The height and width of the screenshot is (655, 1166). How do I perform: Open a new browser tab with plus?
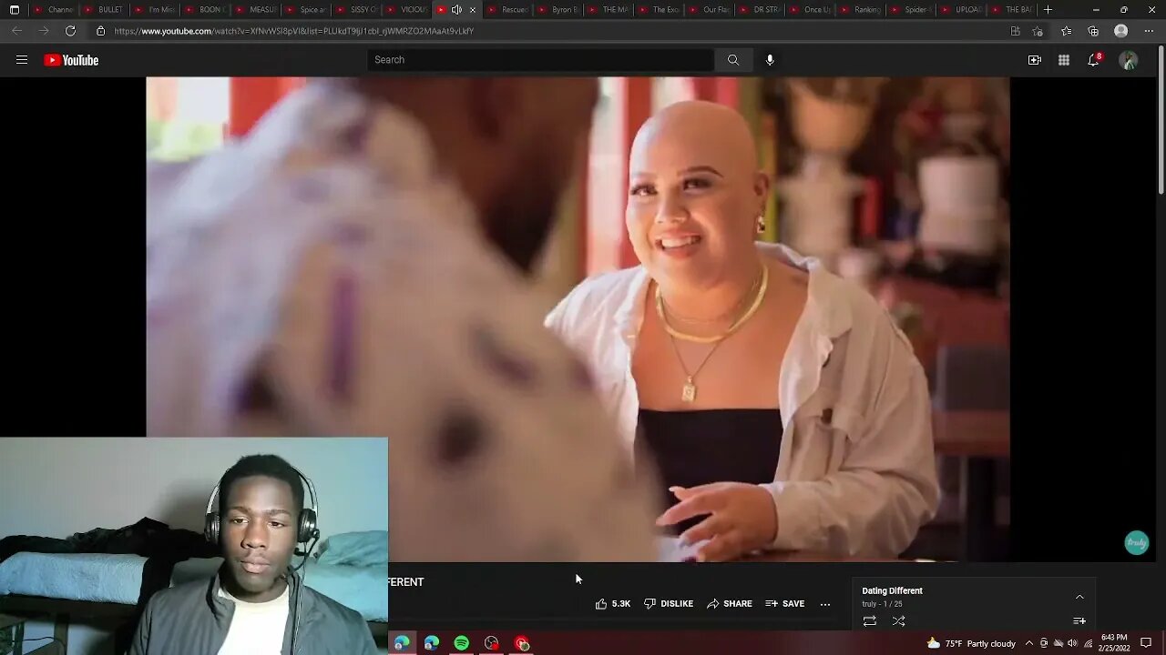(1048, 9)
